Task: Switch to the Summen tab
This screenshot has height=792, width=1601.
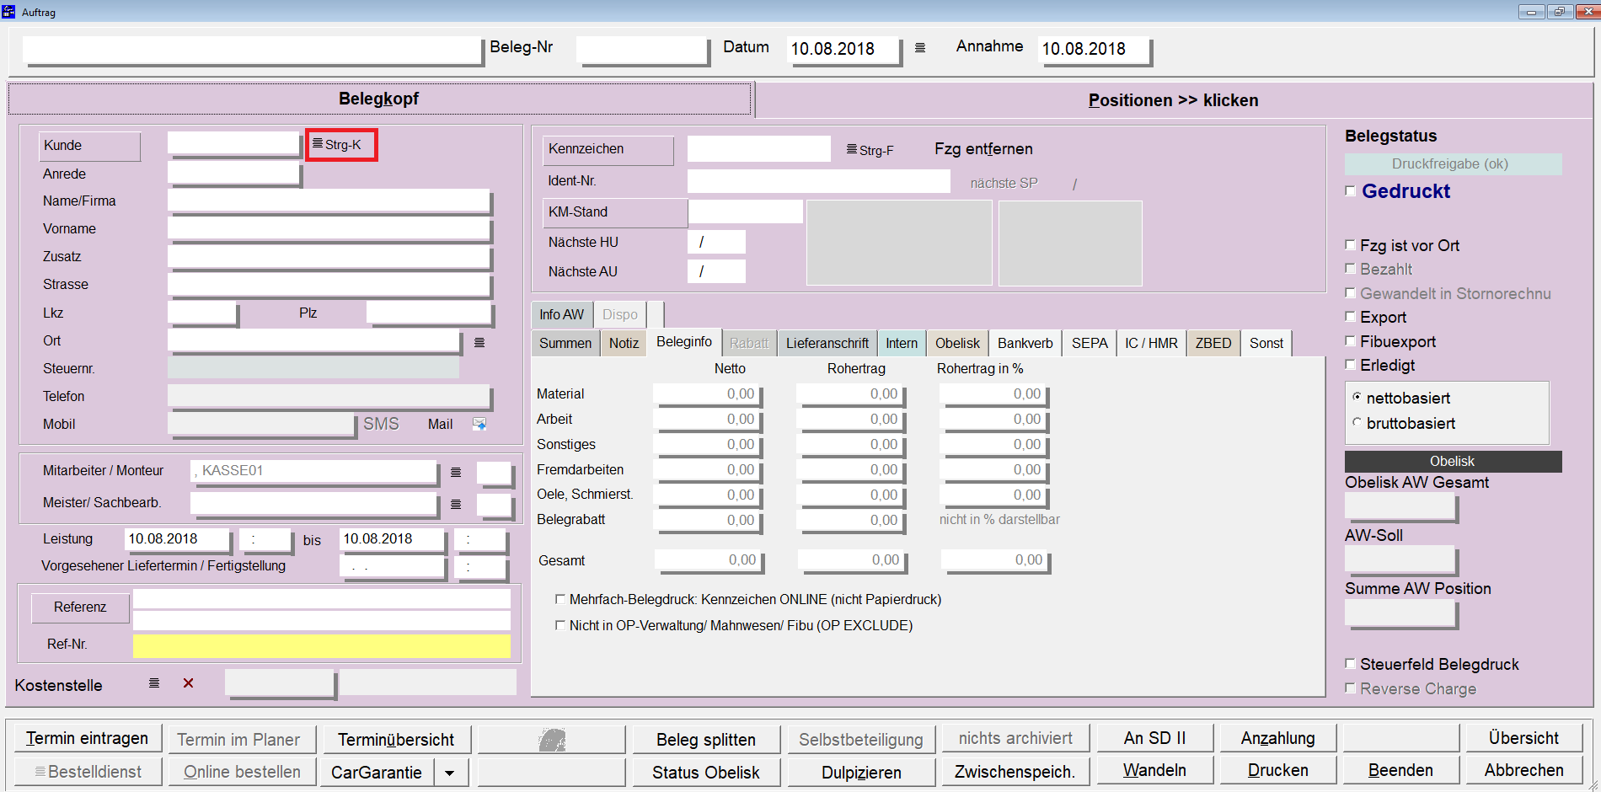Action: 565,343
